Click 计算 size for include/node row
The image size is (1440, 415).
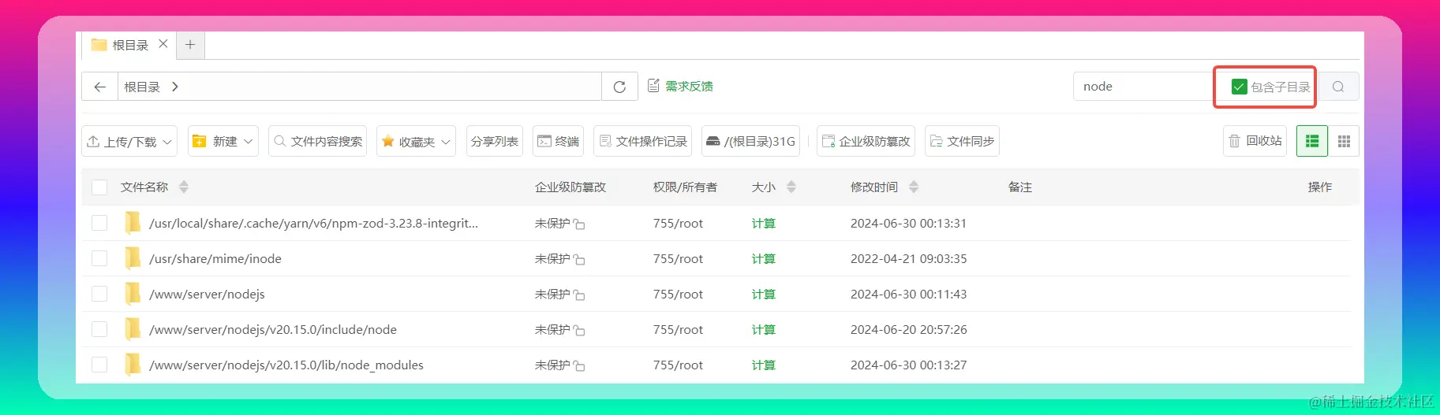[x=763, y=330]
